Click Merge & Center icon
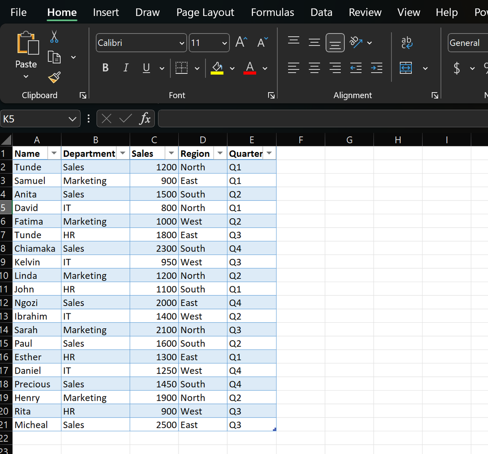 pyautogui.click(x=406, y=68)
